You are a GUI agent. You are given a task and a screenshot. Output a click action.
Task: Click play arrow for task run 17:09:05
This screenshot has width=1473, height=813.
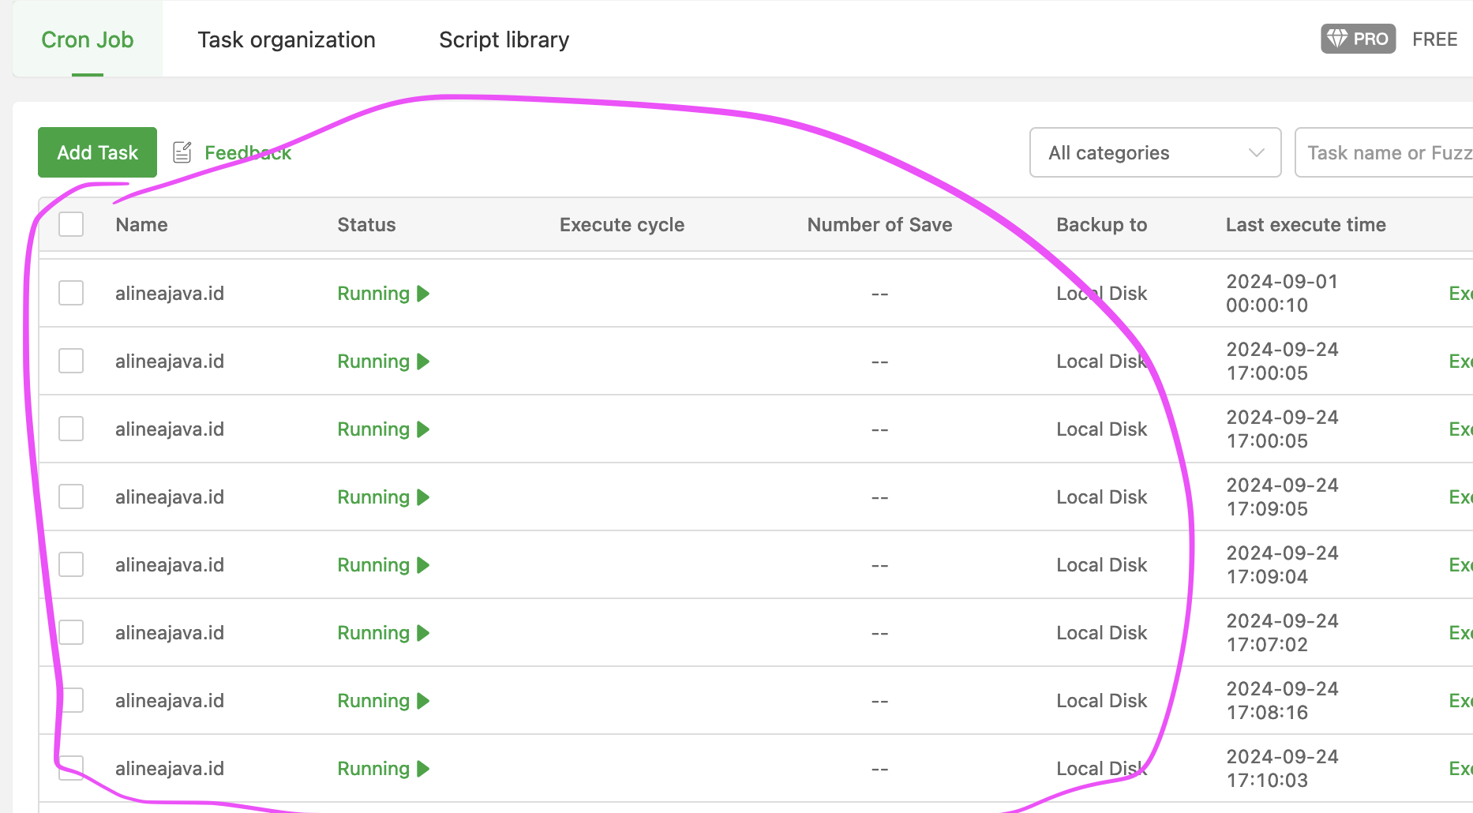click(x=423, y=497)
